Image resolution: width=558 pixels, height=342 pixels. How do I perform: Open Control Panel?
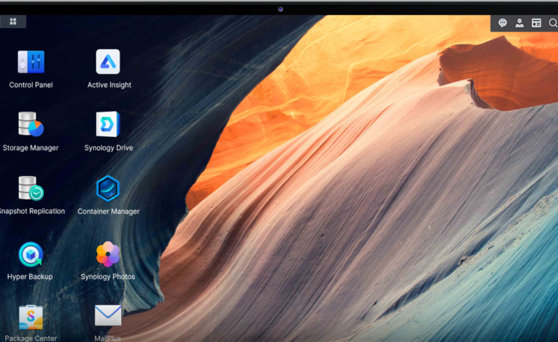(x=31, y=62)
